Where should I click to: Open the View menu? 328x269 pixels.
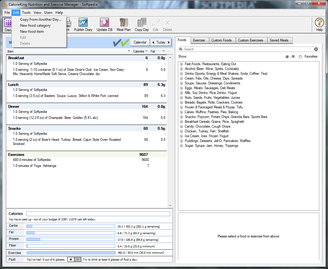38,13
